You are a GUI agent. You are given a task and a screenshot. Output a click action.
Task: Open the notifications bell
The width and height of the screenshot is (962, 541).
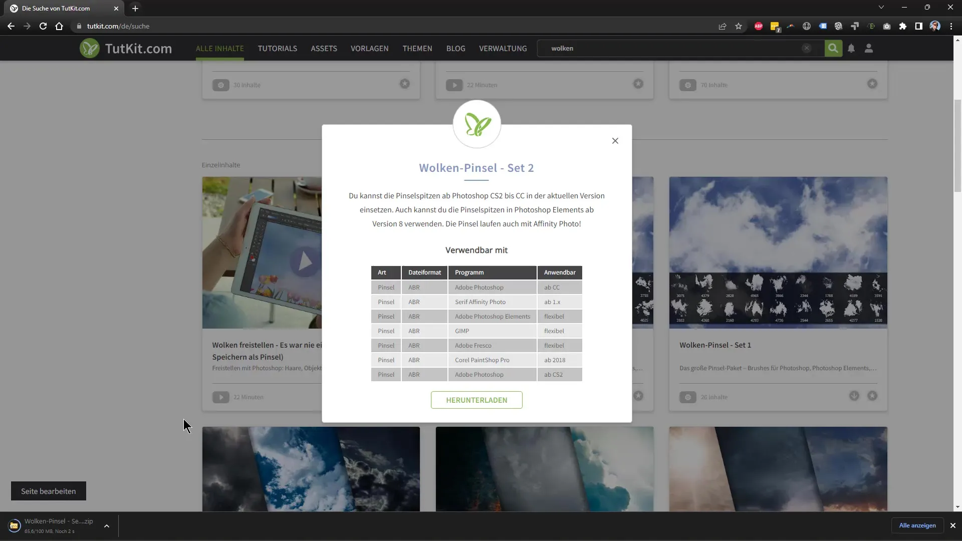[x=851, y=48]
